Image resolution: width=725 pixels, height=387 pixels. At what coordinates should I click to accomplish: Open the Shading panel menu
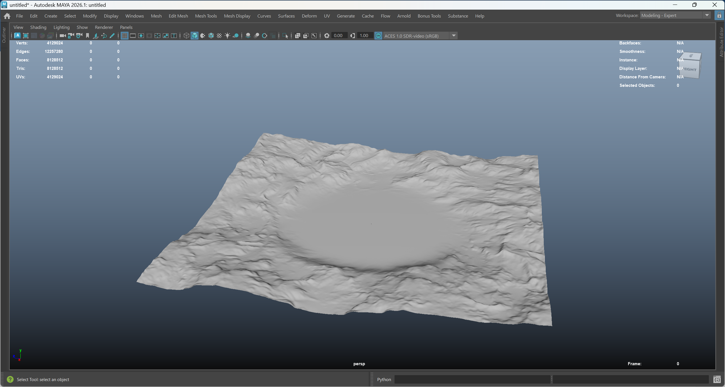pos(38,27)
